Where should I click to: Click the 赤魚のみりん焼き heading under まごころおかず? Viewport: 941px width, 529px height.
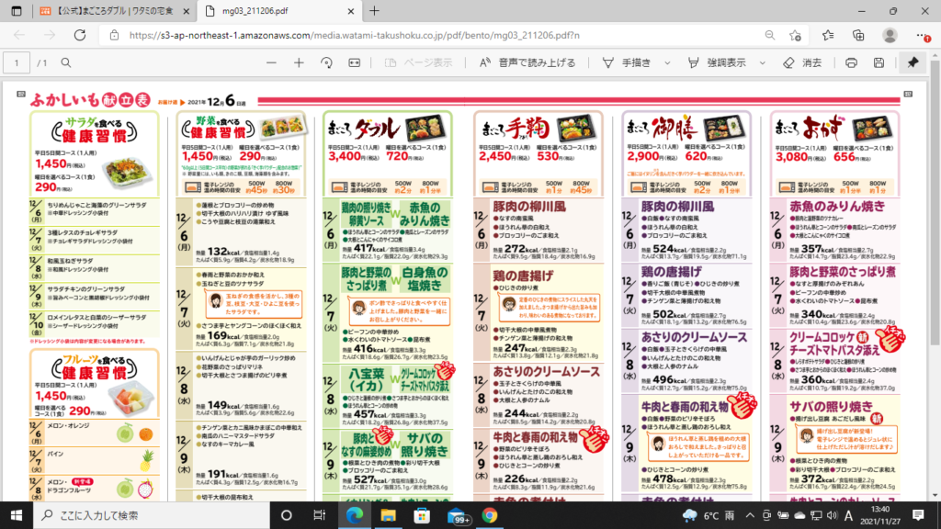click(837, 207)
